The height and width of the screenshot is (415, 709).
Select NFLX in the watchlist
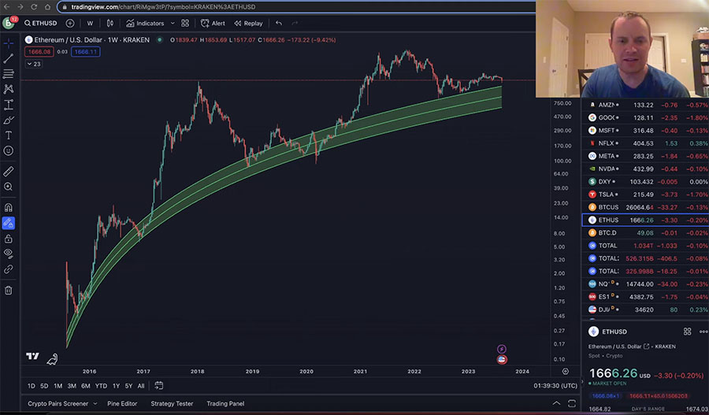645,143
